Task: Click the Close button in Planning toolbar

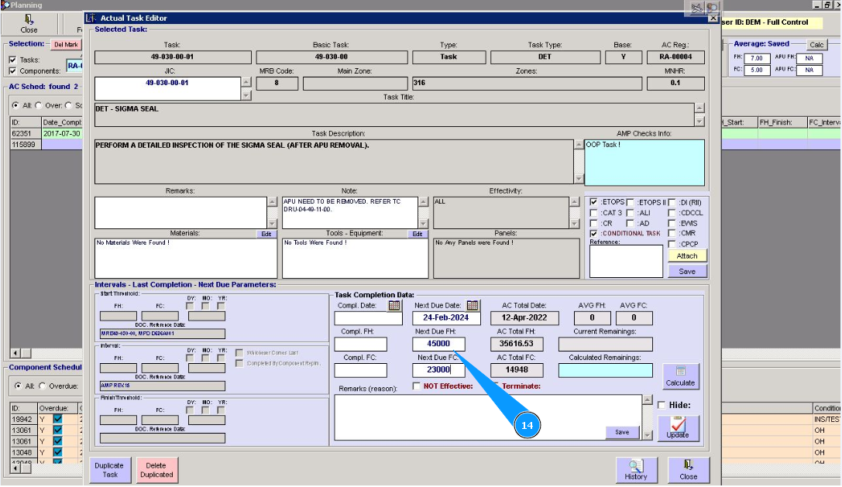Action: [29, 24]
